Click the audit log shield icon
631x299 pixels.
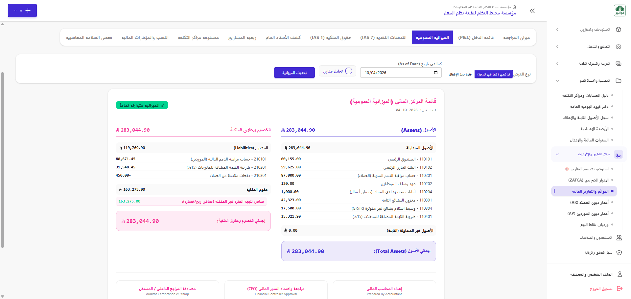tap(619, 253)
